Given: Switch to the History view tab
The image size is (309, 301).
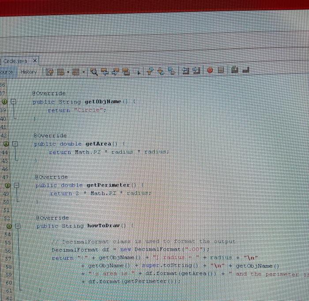Looking at the screenshot, I should point(29,72).
